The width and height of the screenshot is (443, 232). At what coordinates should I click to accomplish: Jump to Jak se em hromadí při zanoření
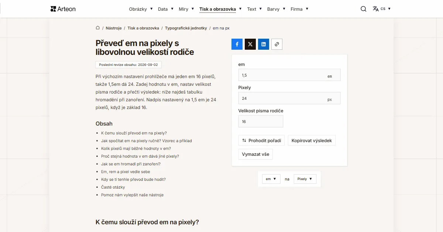131,164
